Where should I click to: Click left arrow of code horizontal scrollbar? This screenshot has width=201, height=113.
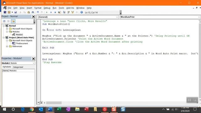(45, 103)
